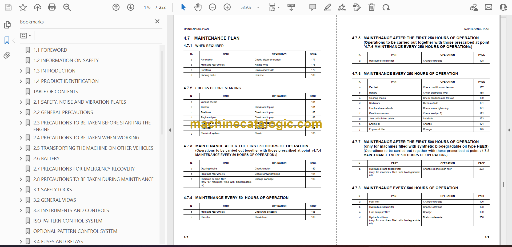Image resolution: width=512 pixels, height=247 pixels.
Task: Rotate the page view
Action: (x=386, y=7)
